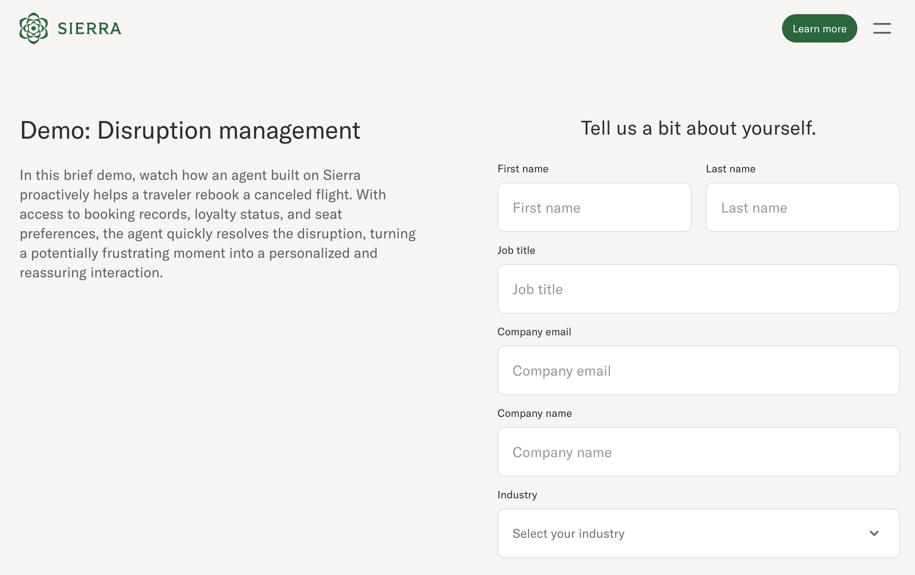
Task: Click the Sierra flower logo icon
Action: [34, 28]
